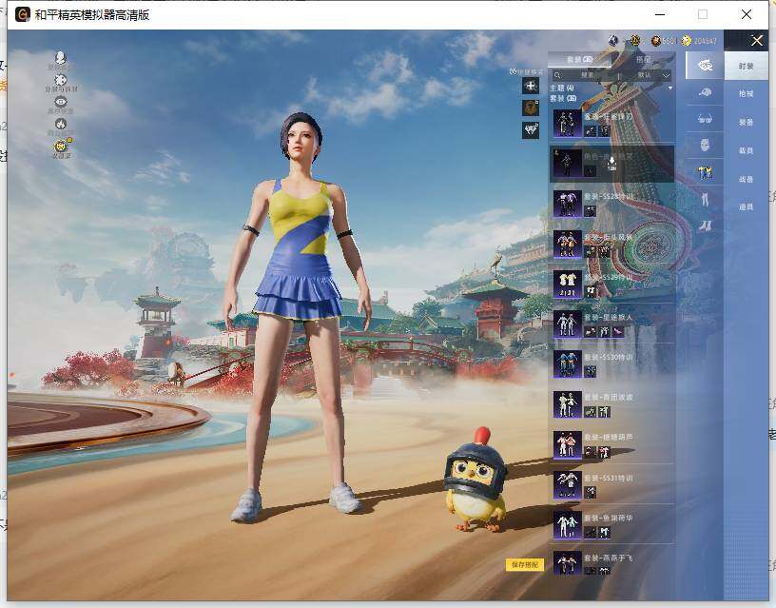The height and width of the screenshot is (608, 776).
Task: Click the eye-shaped hide interface icon
Action: coord(61,102)
